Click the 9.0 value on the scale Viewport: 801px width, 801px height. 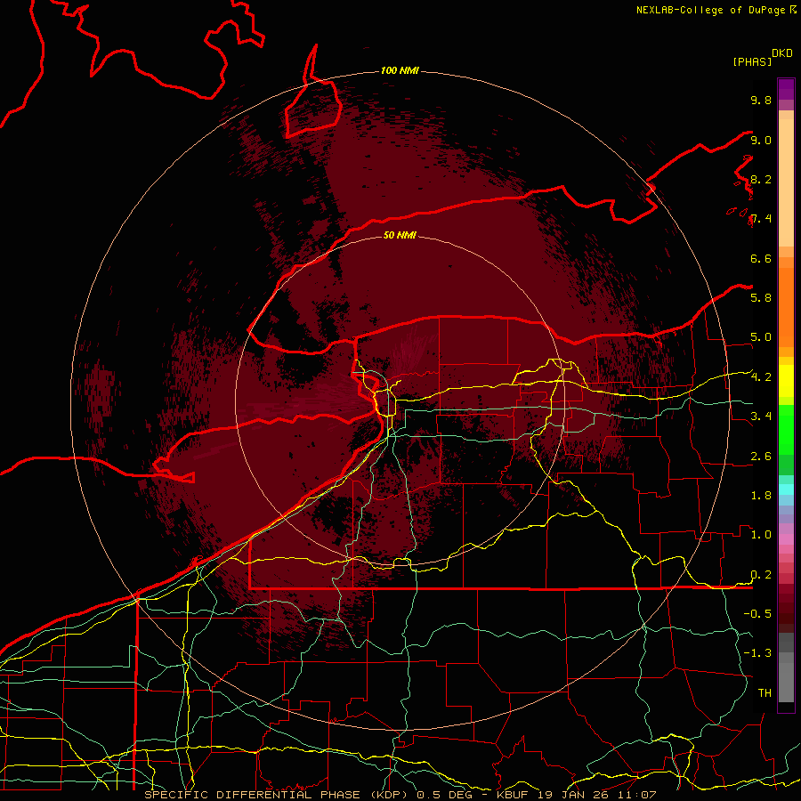[760, 140]
